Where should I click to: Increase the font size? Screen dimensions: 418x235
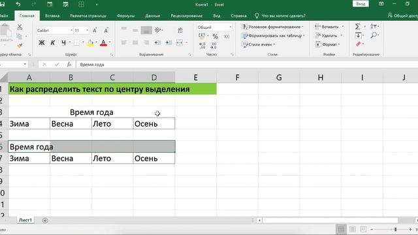pyautogui.click(x=95, y=31)
